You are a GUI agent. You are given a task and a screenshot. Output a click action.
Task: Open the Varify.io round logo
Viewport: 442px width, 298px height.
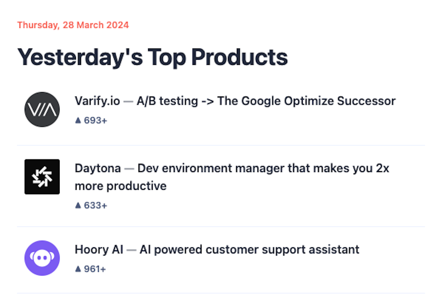(x=42, y=109)
